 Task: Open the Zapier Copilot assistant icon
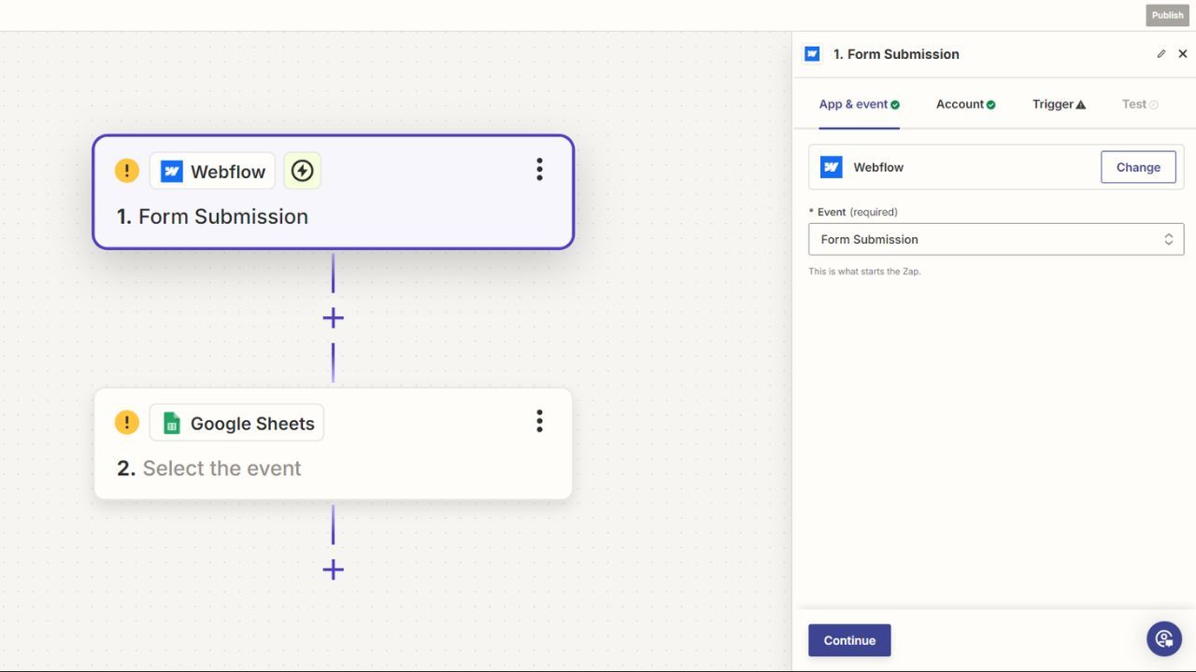point(1163,638)
